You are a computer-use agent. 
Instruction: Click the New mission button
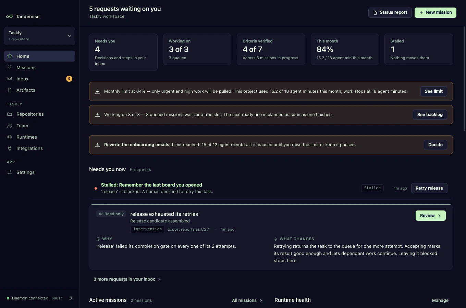point(436,12)
